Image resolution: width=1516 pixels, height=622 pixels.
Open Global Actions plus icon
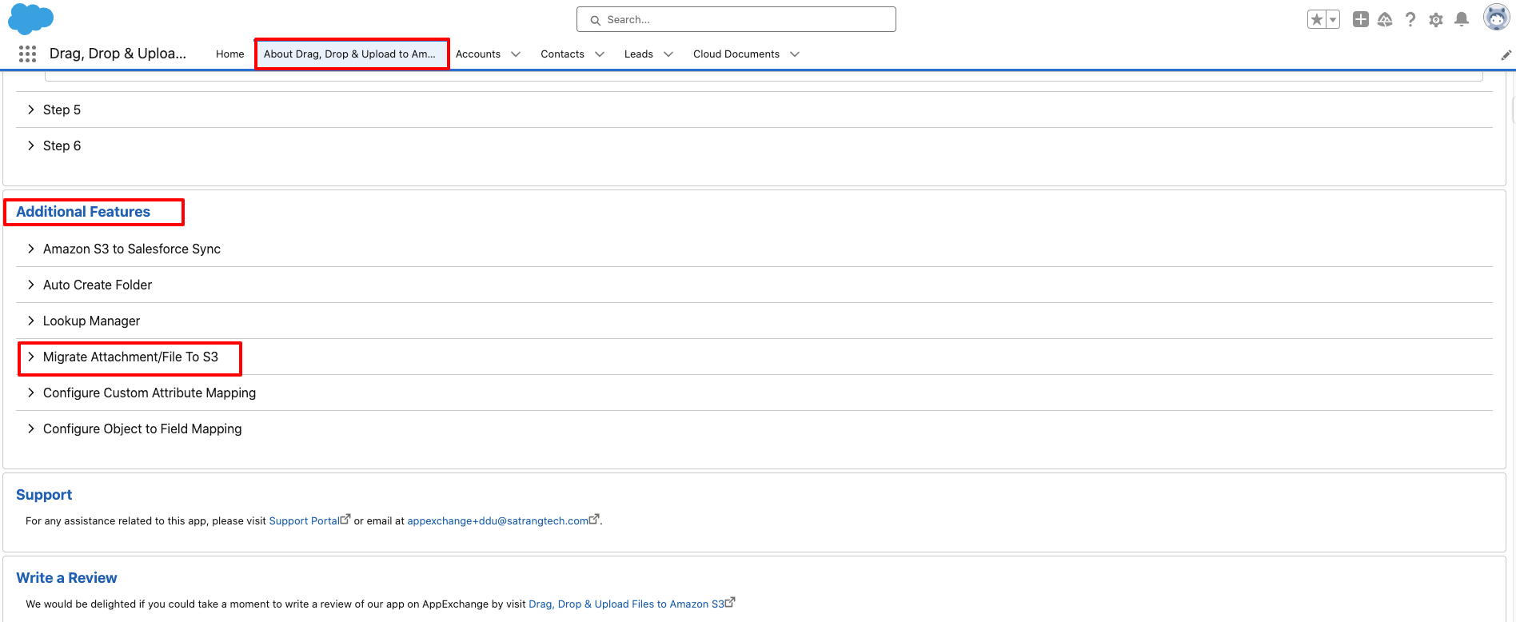click(x=1360, y=19)
